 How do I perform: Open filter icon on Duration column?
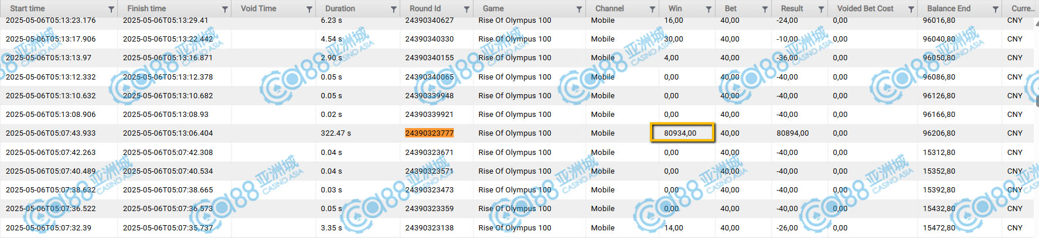point(394,9)
